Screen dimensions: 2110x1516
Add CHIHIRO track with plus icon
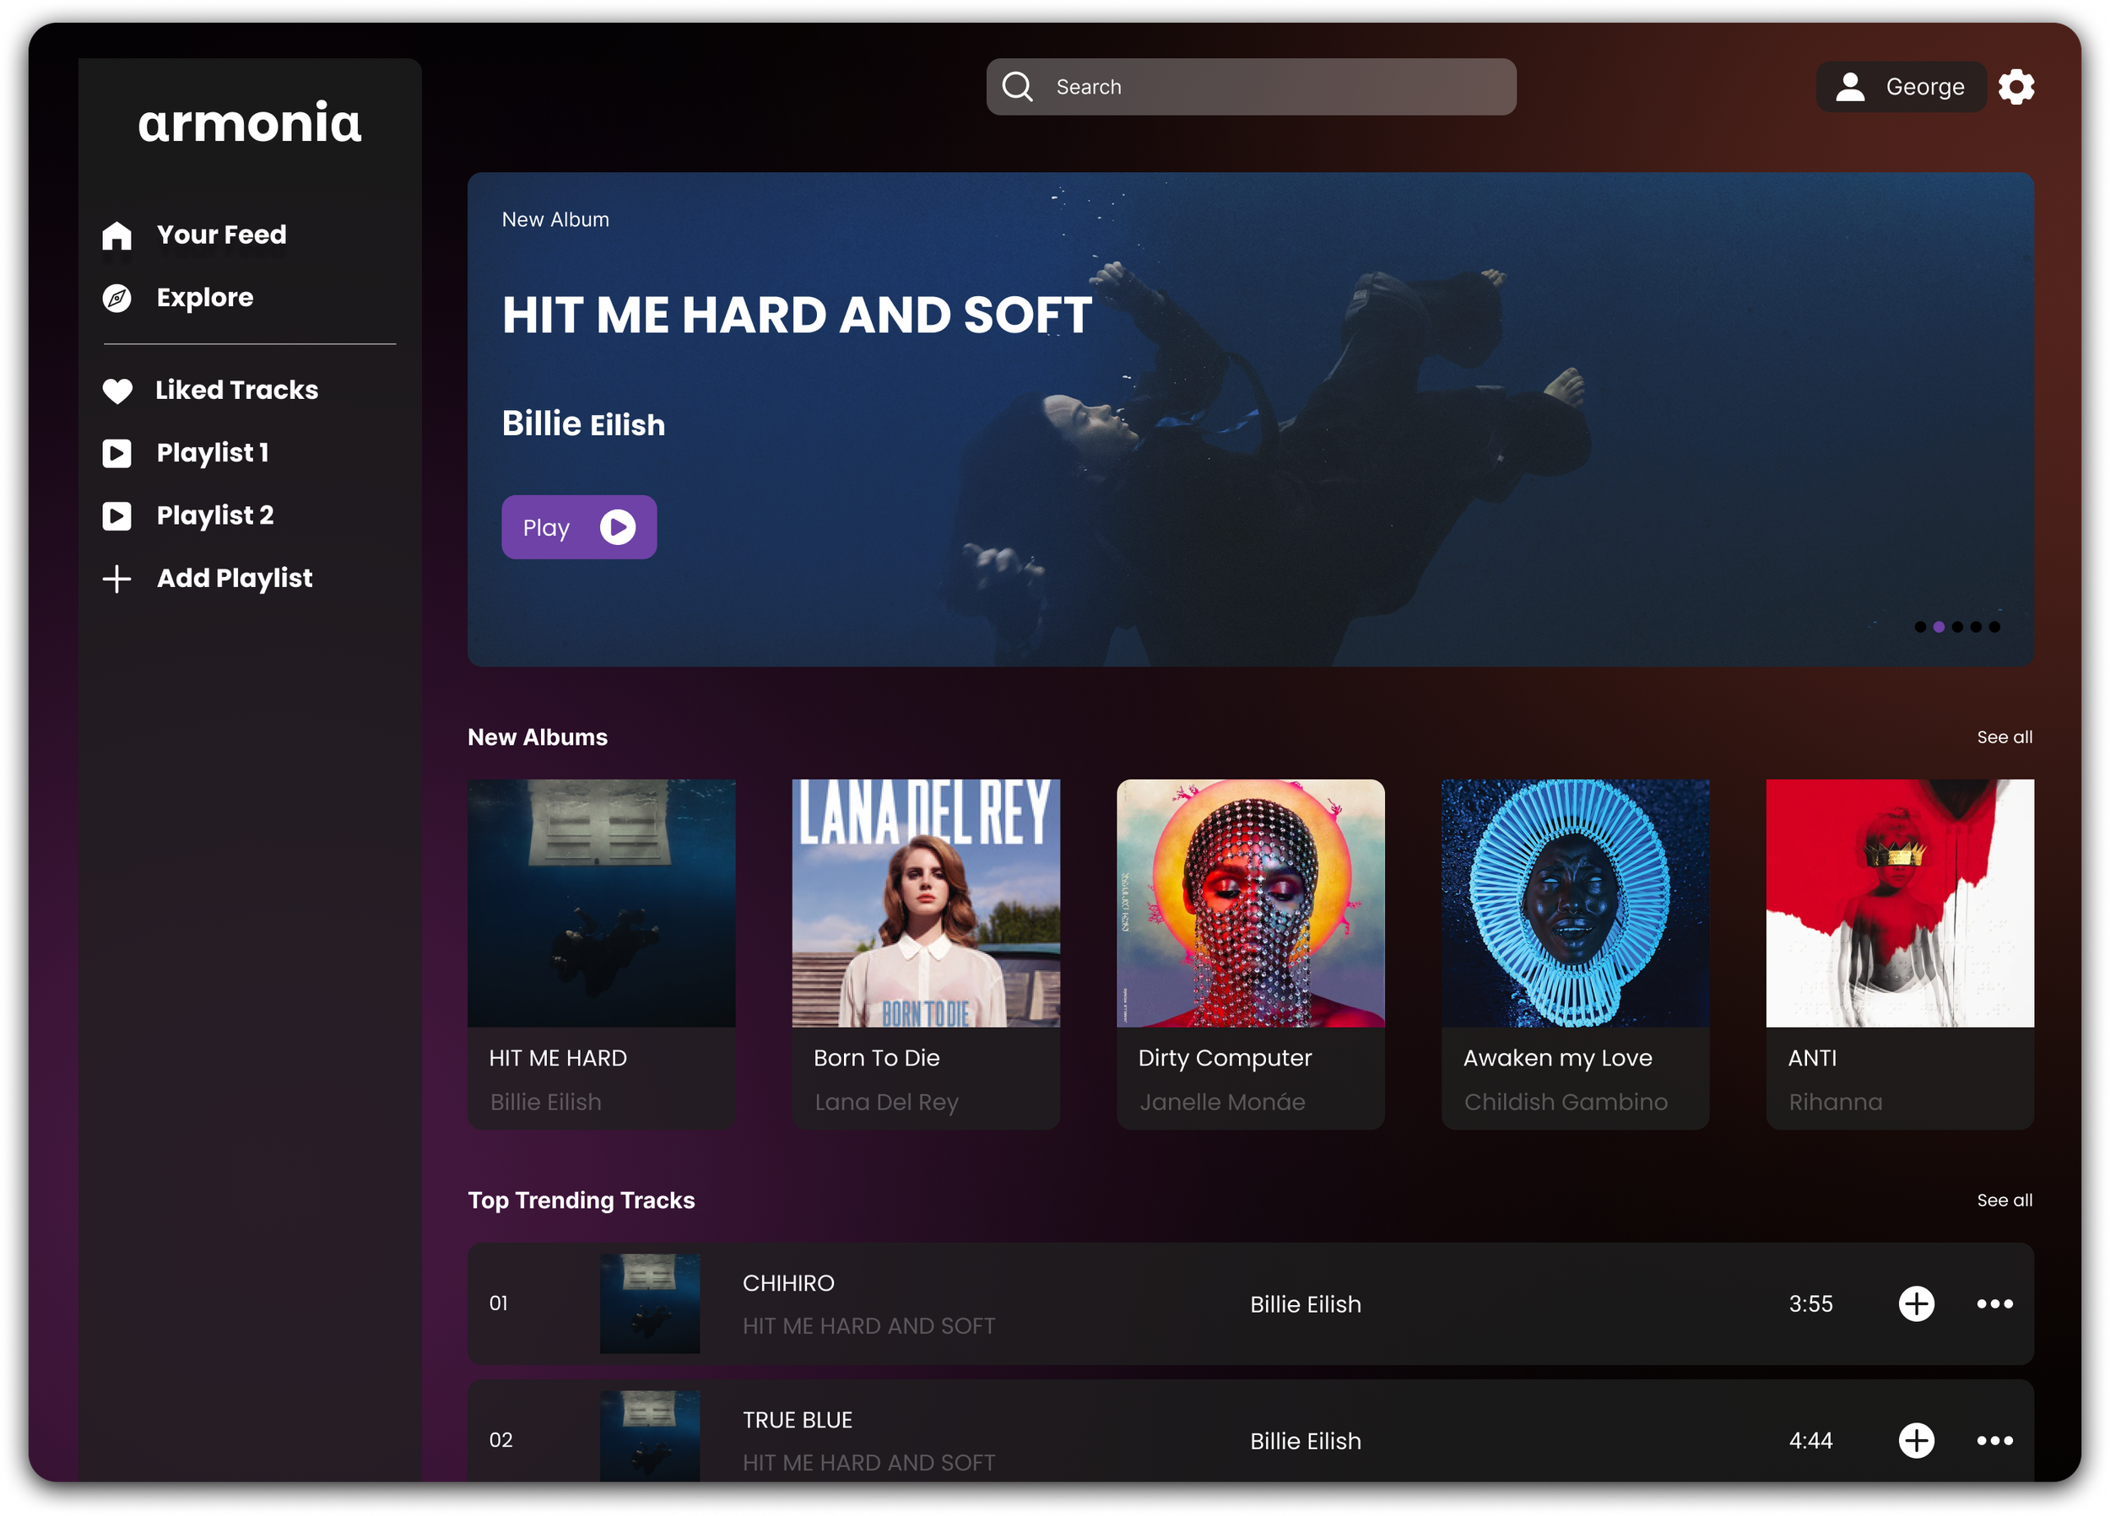pyautogui.click(x=1916, y=1303)
